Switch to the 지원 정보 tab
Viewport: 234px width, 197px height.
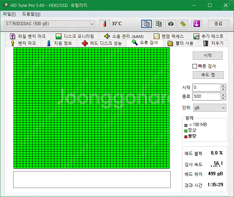pos(59,43)
